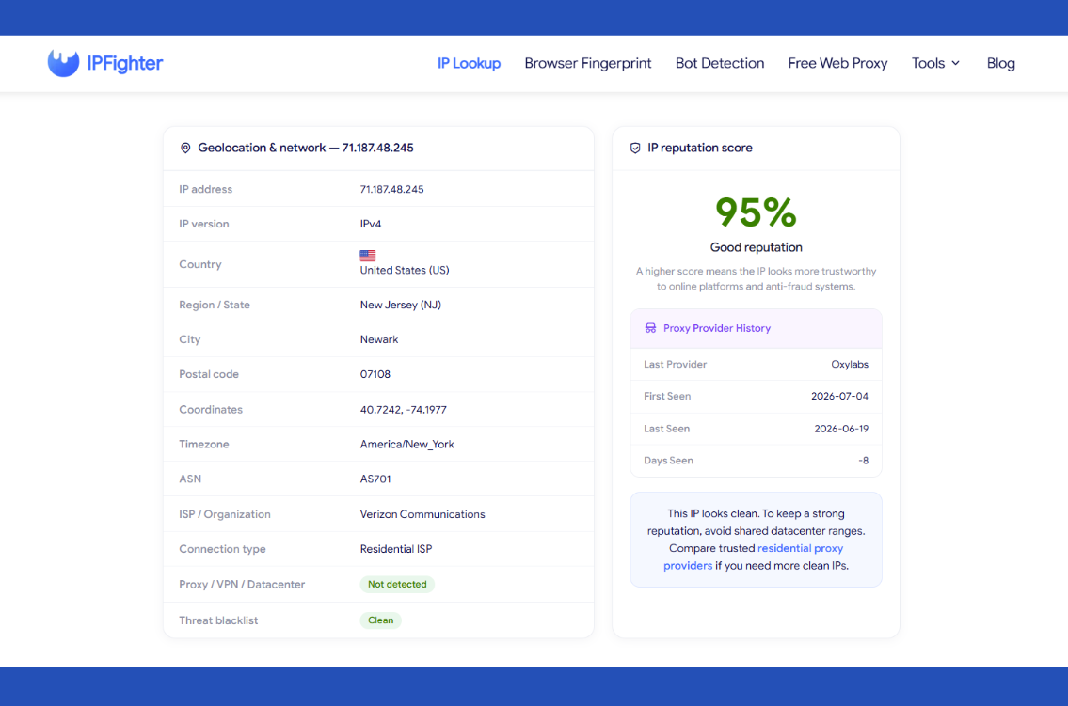Viewport: 1068px width, 706px height.
Task: Click the IP reputation score heading
Action: pyautogui.click(x=699, y=148)
